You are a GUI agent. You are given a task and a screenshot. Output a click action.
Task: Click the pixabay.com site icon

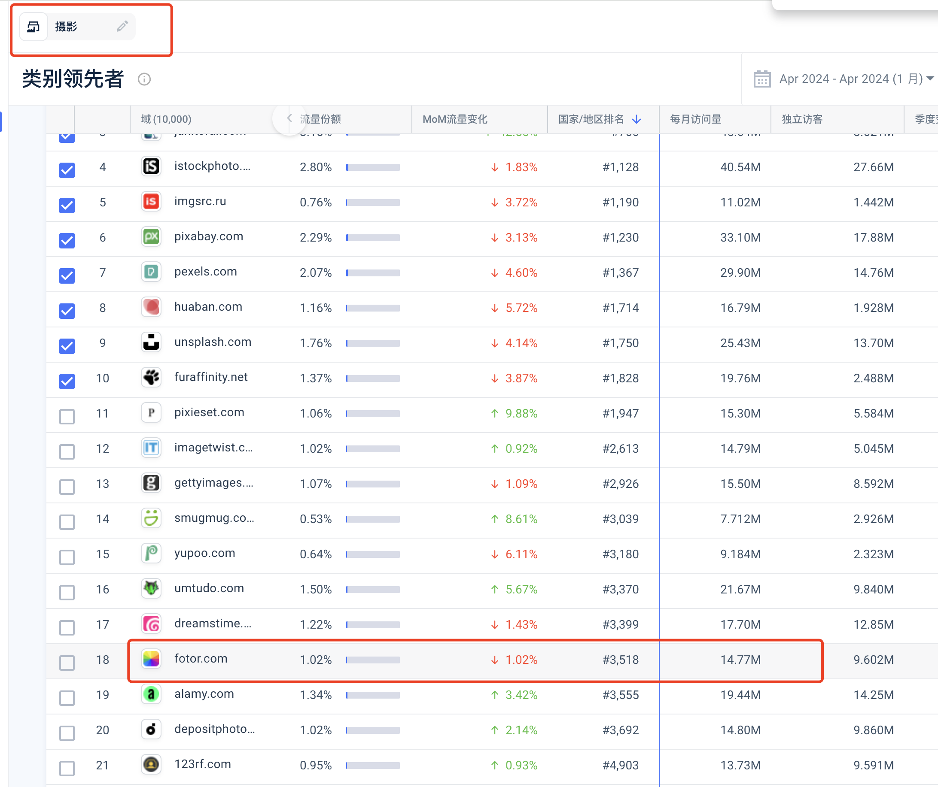click(151, 237)
